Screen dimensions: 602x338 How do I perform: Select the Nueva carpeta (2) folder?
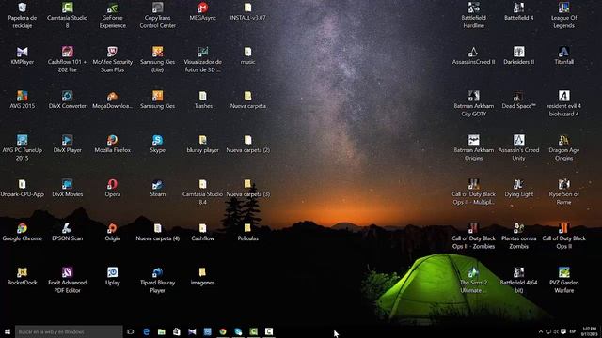pos(247,144)
